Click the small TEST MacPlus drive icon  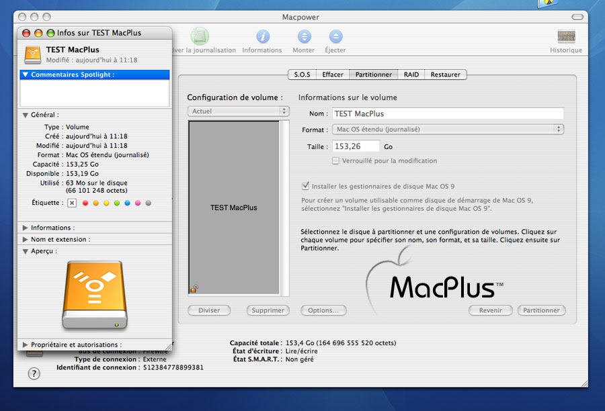32,54
